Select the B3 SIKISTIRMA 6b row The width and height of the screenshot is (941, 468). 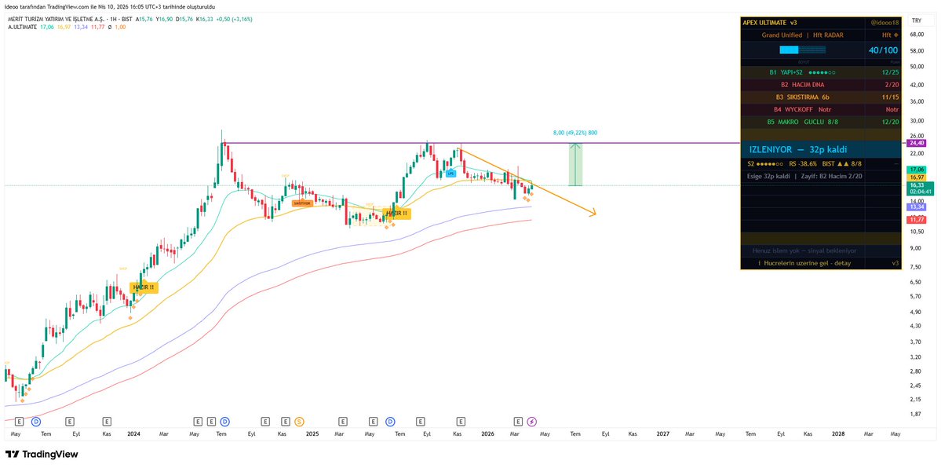[x=822, y=97]
